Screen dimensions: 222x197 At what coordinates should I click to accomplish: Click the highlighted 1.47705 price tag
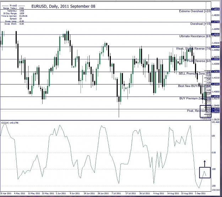215,22
